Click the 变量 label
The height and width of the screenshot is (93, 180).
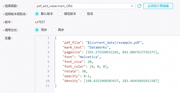point(9,38)
